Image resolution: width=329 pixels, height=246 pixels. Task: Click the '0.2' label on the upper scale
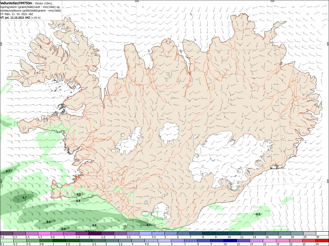[x=2, y=237]
